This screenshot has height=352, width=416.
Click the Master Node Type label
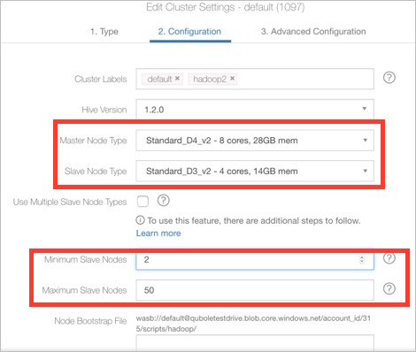pyautogui.click(x=93, y=141)
